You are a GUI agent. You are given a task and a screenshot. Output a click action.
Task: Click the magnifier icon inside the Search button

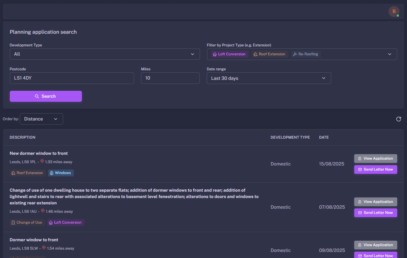[x=37, y=96]
